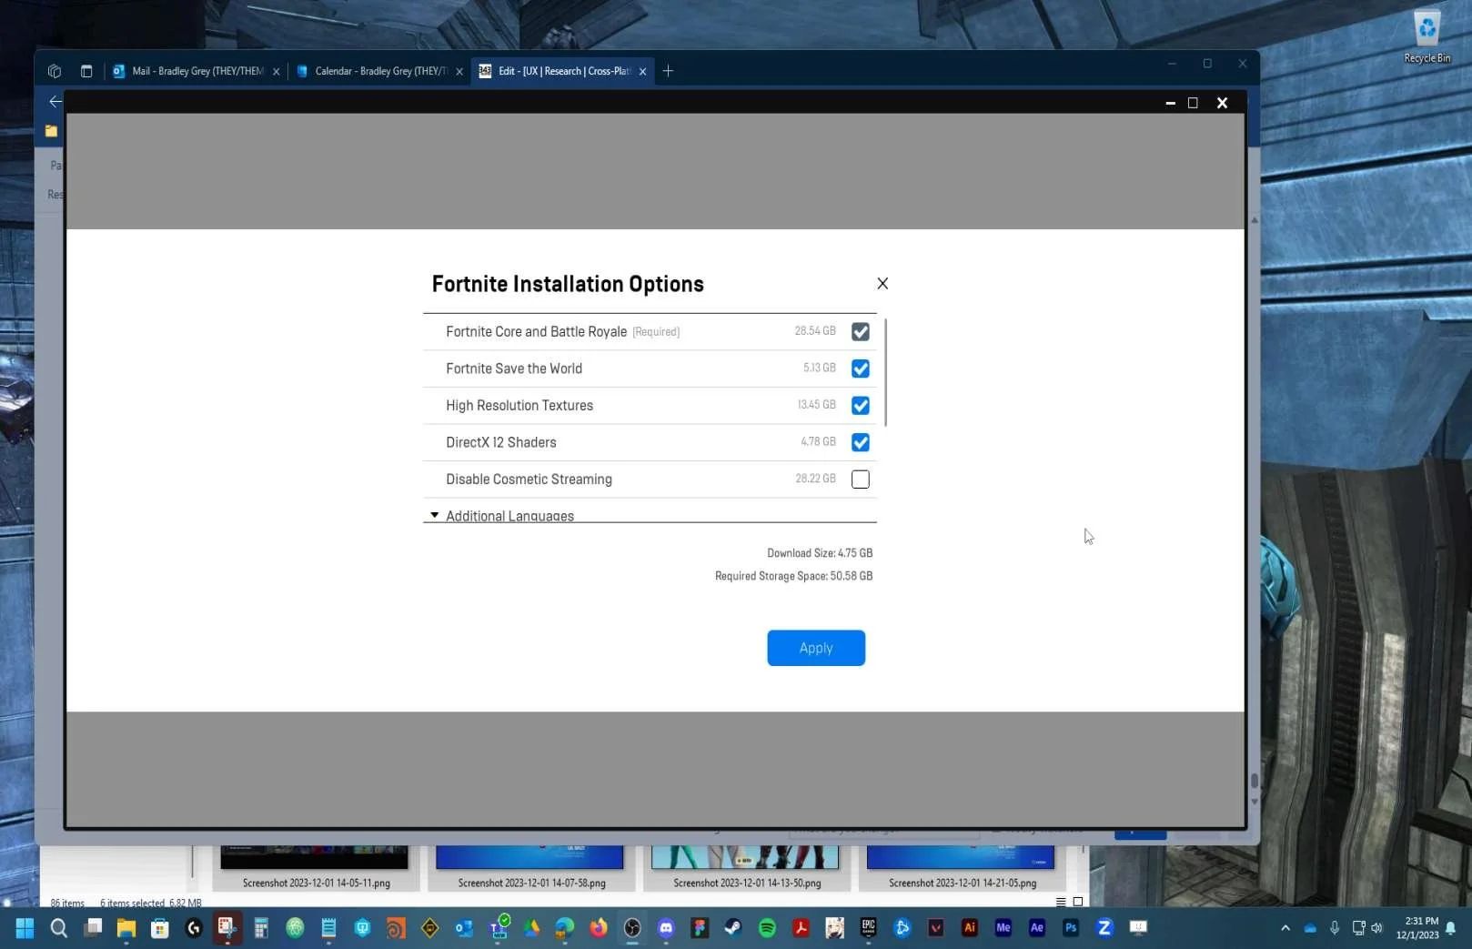1472x949 pixels.
Task: Select Screenshot 2023-12-01 14-05-11.png thumbnail
Action: (x=316, y=867)
